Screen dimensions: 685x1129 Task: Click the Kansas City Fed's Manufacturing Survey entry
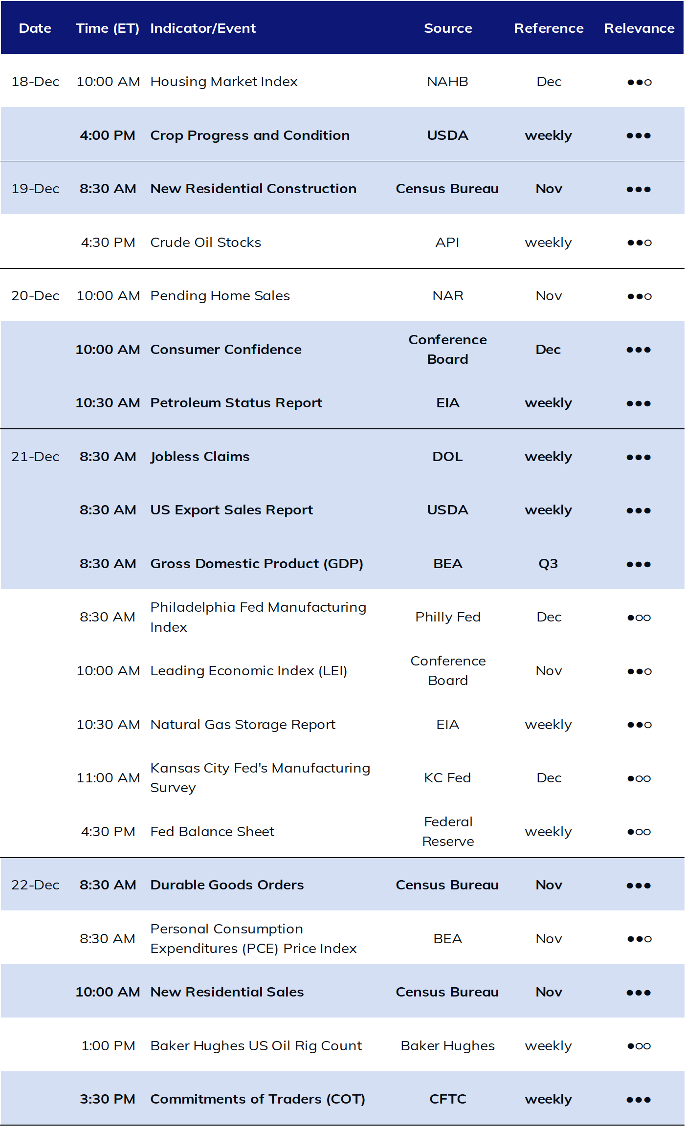[260, 778]
